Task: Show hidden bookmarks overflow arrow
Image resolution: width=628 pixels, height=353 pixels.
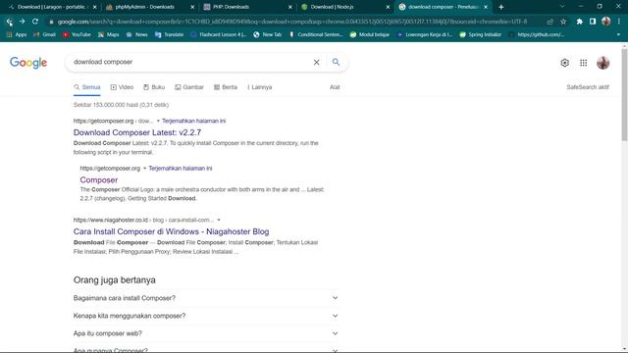Action: [618, 35]
